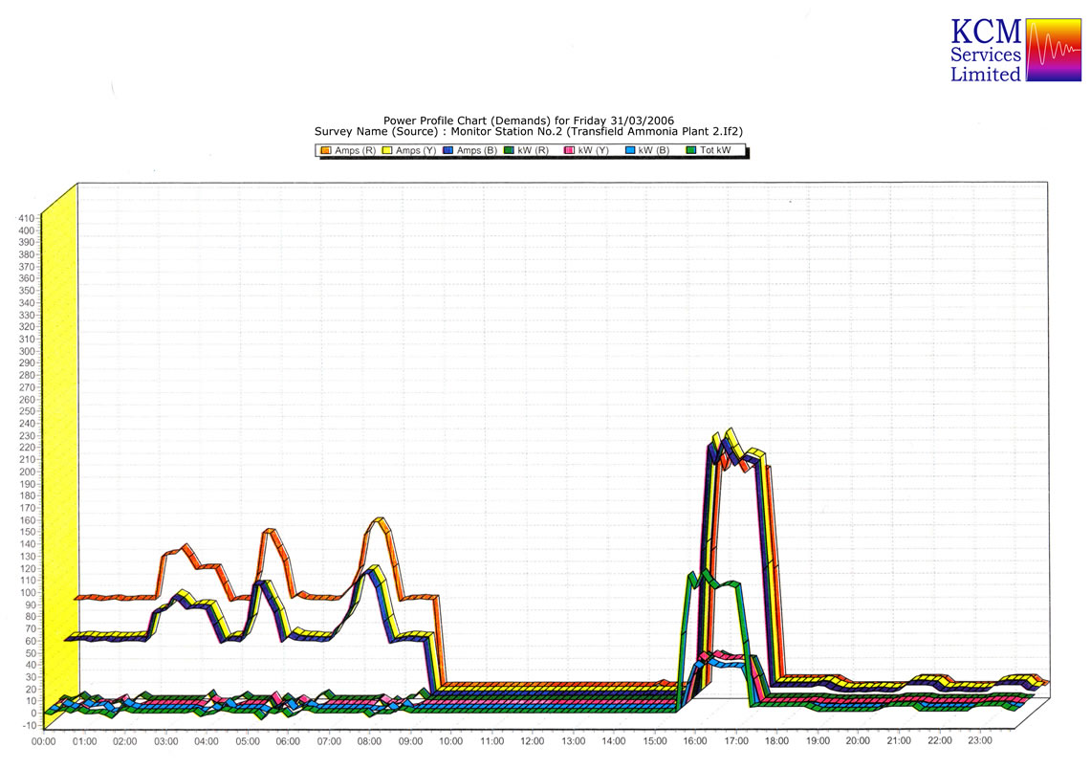This screenshot has height=769, width=1091.
Task: Click the 07:00 time axis label
Action: coord(329,742)
